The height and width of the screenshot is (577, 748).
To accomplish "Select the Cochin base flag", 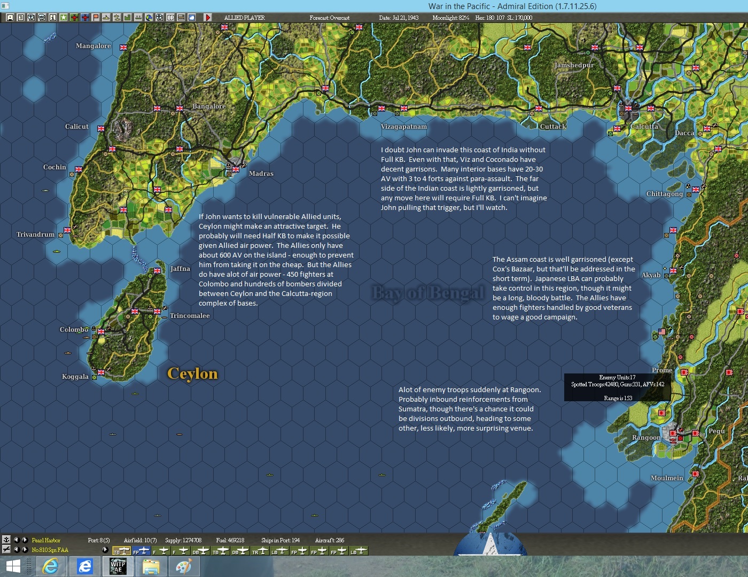I will point(79,169).
